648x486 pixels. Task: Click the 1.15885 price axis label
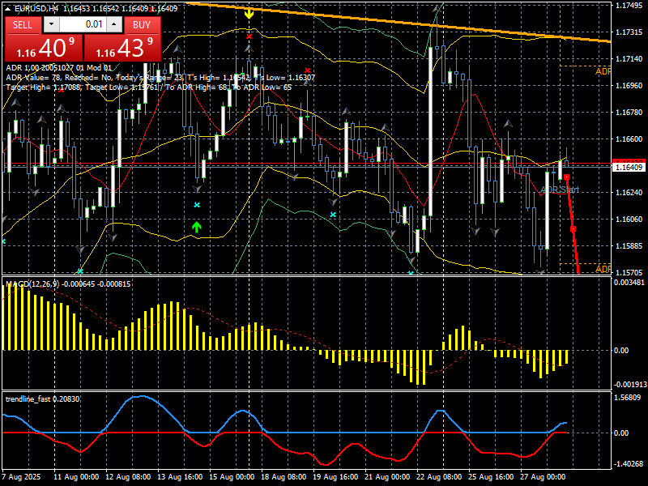click(629, 246)
